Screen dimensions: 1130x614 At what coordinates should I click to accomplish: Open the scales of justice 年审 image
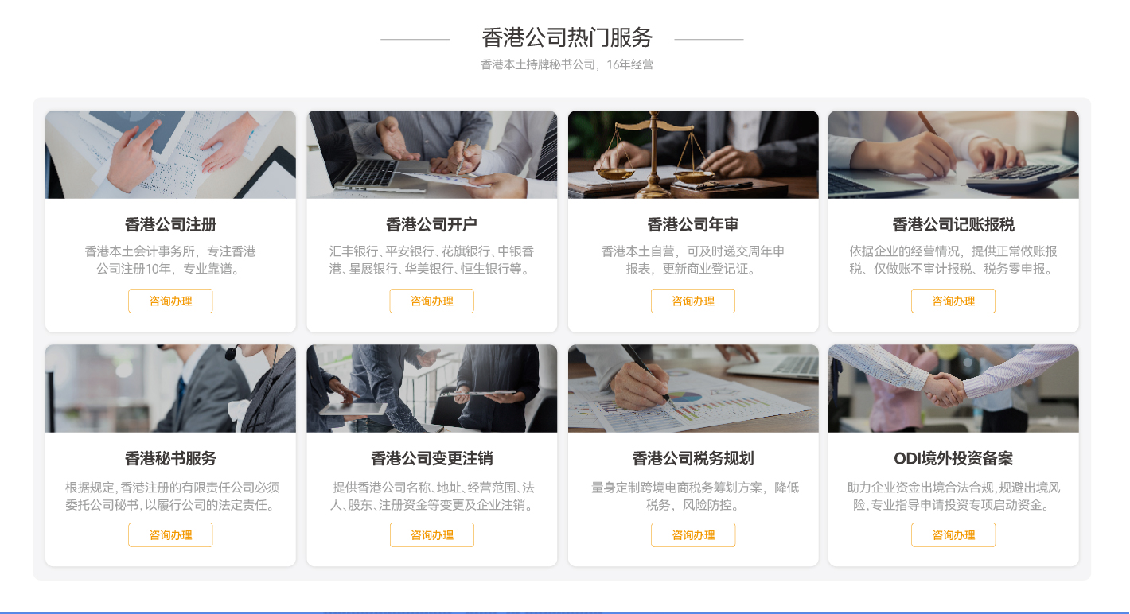coord(693,154)
